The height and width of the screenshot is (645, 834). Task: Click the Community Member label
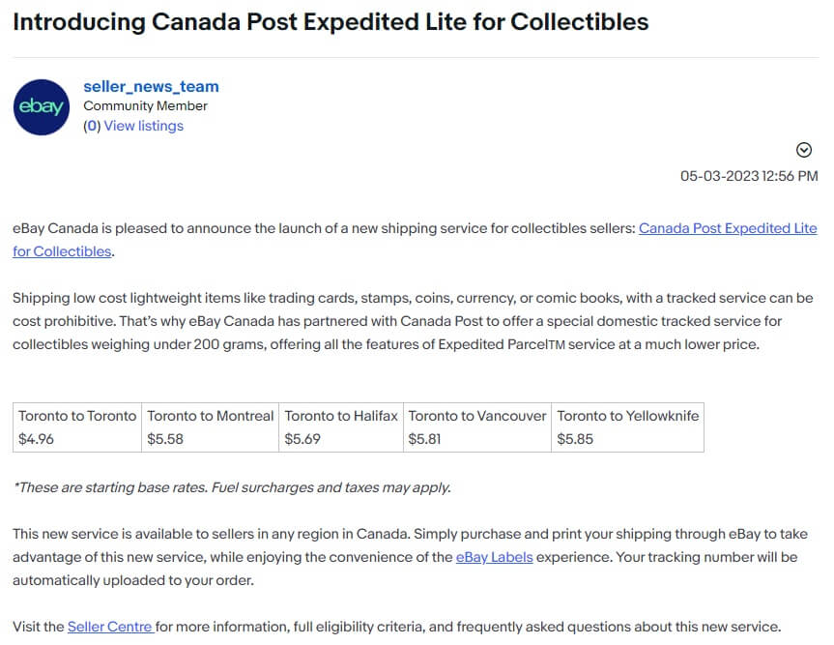coord(145,106)
